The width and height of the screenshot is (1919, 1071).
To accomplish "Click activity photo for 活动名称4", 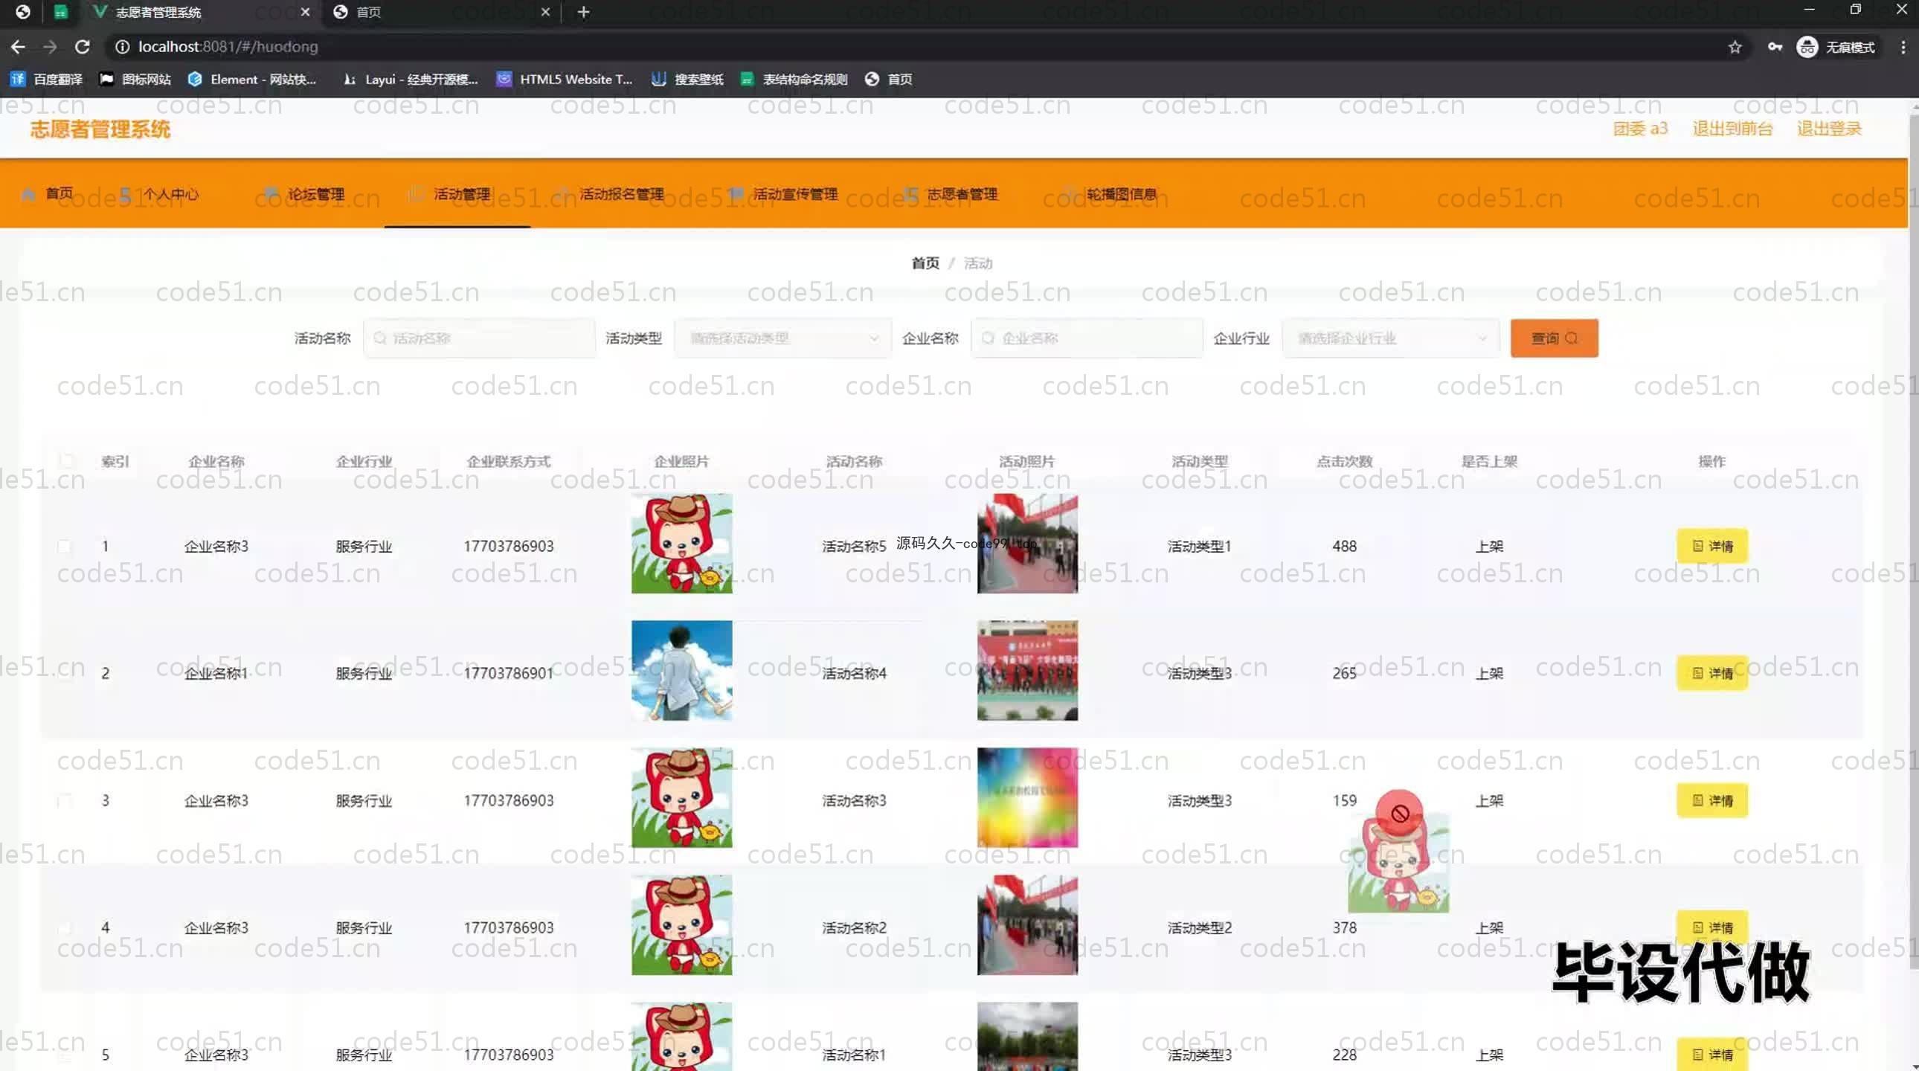I will [x=1027, y=670].
